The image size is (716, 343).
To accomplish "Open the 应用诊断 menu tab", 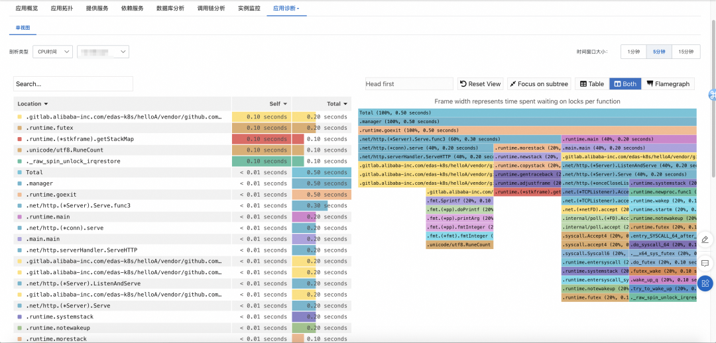I will (286, 9).
